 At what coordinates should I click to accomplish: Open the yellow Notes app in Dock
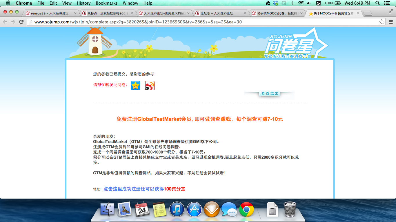pyautogui.click(x=159, y=209)
